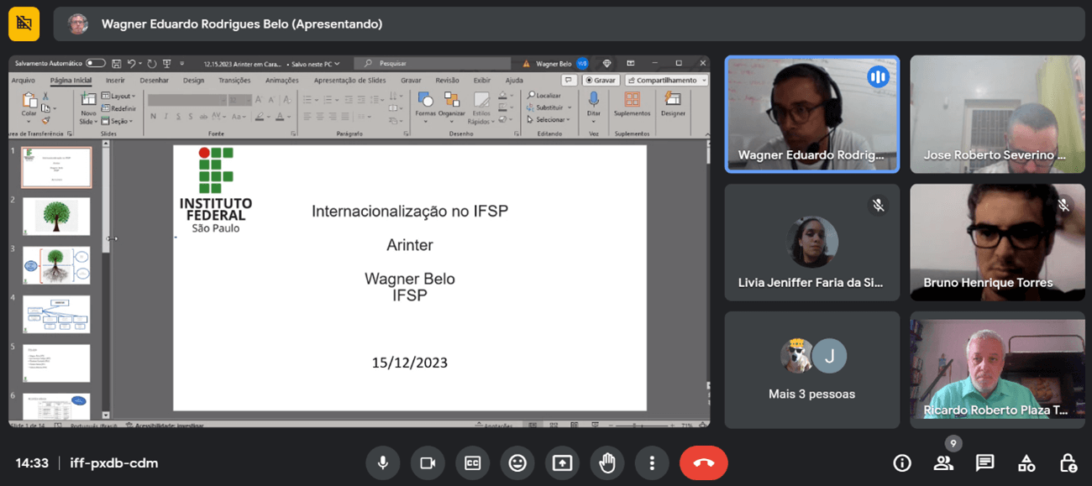Viewport: 1092px width, 486px height.
Task: Click the Redefinir button
Action: 118,109
